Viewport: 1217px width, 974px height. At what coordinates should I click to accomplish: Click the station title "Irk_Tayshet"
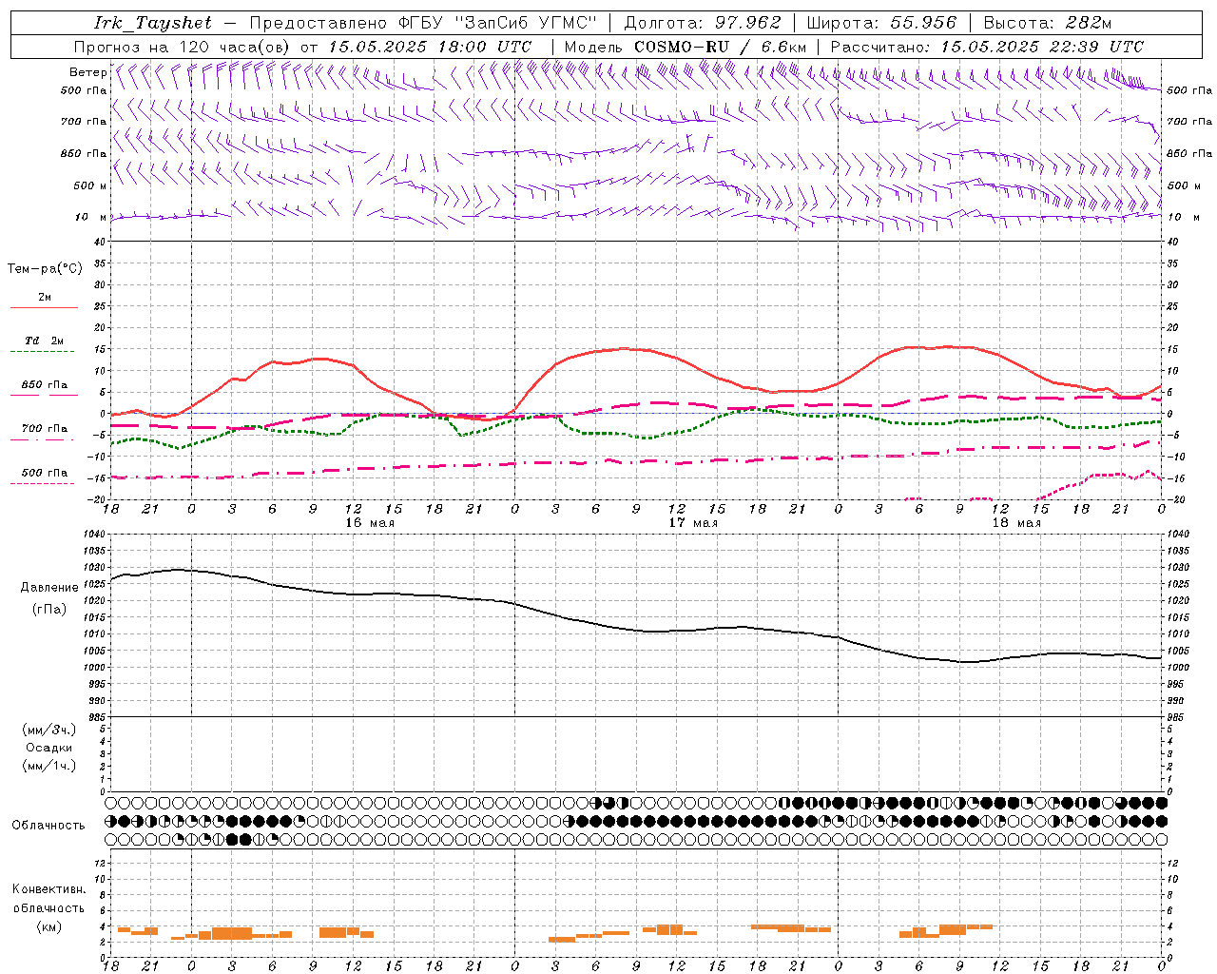[153, 23]
